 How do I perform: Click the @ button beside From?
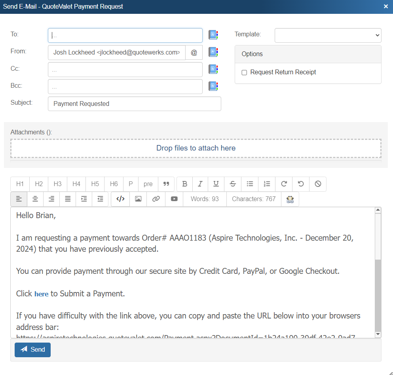(x=194, y=53)
